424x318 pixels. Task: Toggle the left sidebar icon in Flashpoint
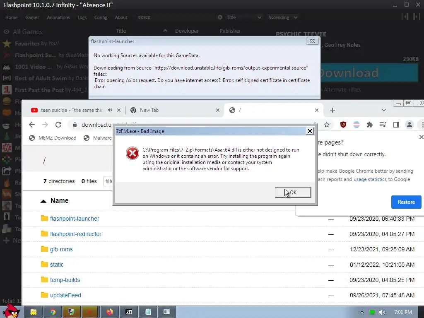(405, 17)
